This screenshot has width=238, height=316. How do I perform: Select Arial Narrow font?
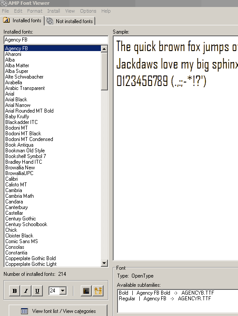(x=52, y=105)
